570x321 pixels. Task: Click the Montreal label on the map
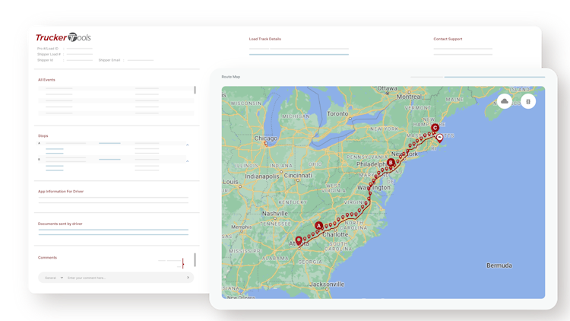point(409,97)
